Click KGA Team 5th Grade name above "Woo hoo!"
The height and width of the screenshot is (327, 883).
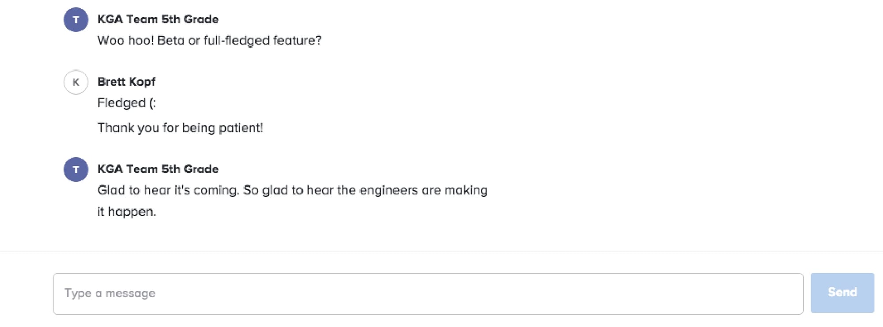pyautogui.click(x=158, y=19)
